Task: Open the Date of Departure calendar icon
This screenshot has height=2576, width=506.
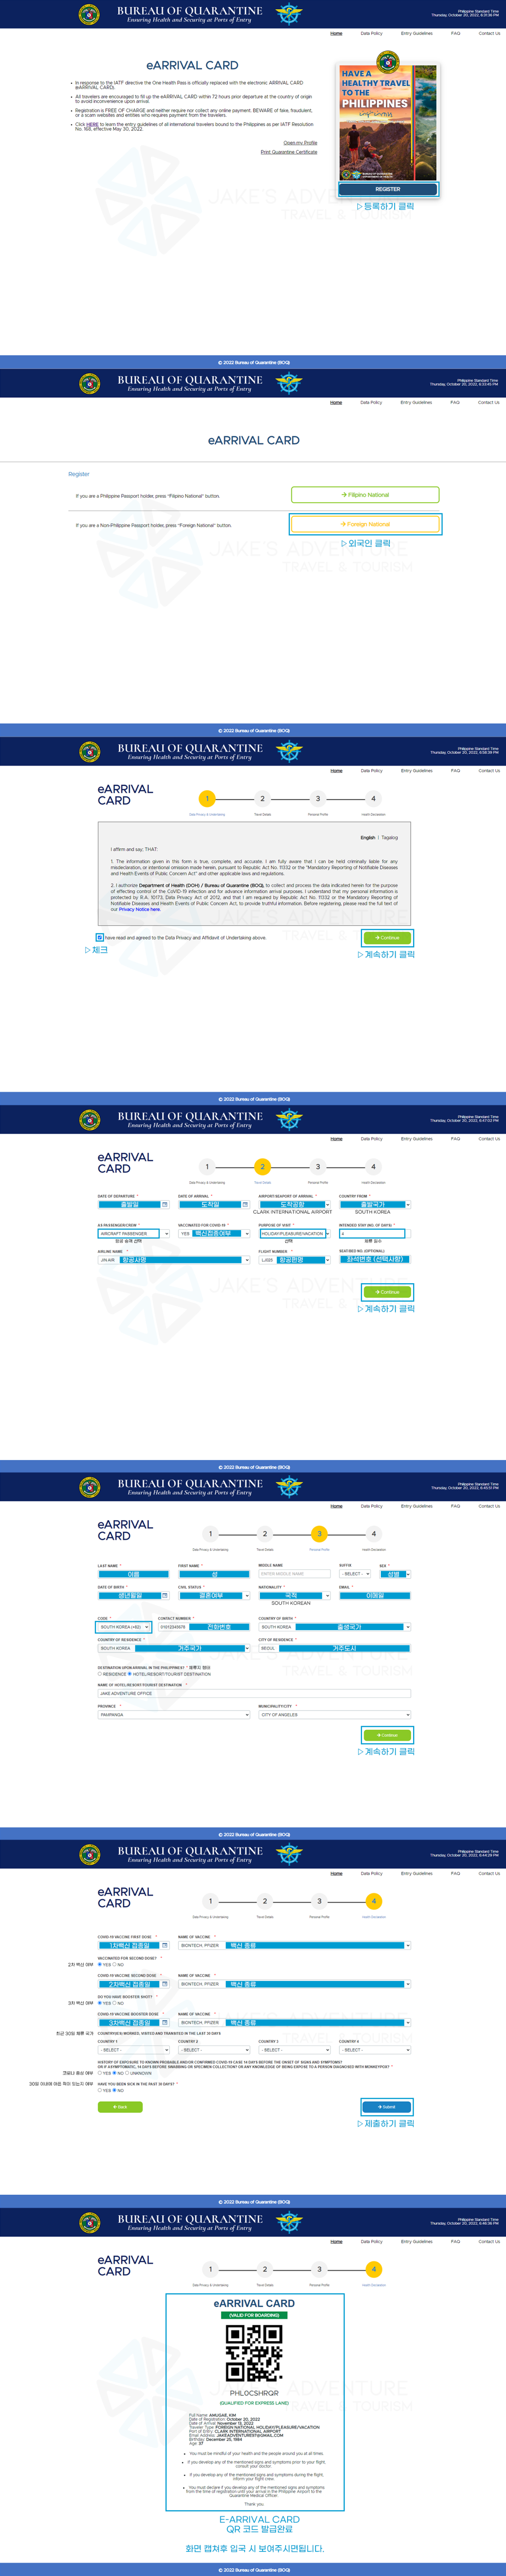Action: [165, 1204]
